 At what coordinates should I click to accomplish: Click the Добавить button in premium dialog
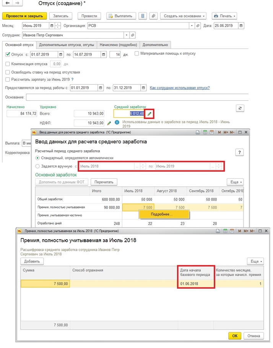coord(32,261)
